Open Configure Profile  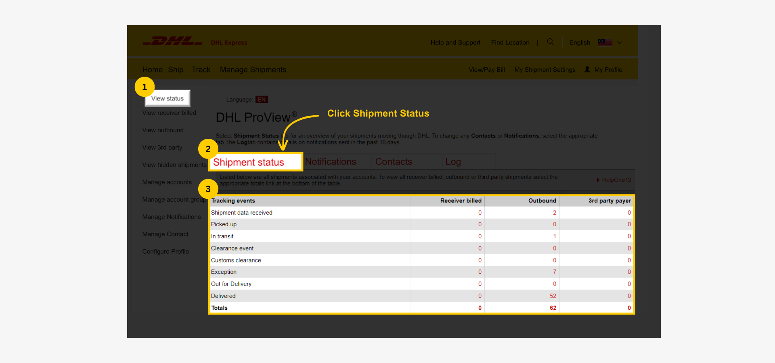point(165,252)
